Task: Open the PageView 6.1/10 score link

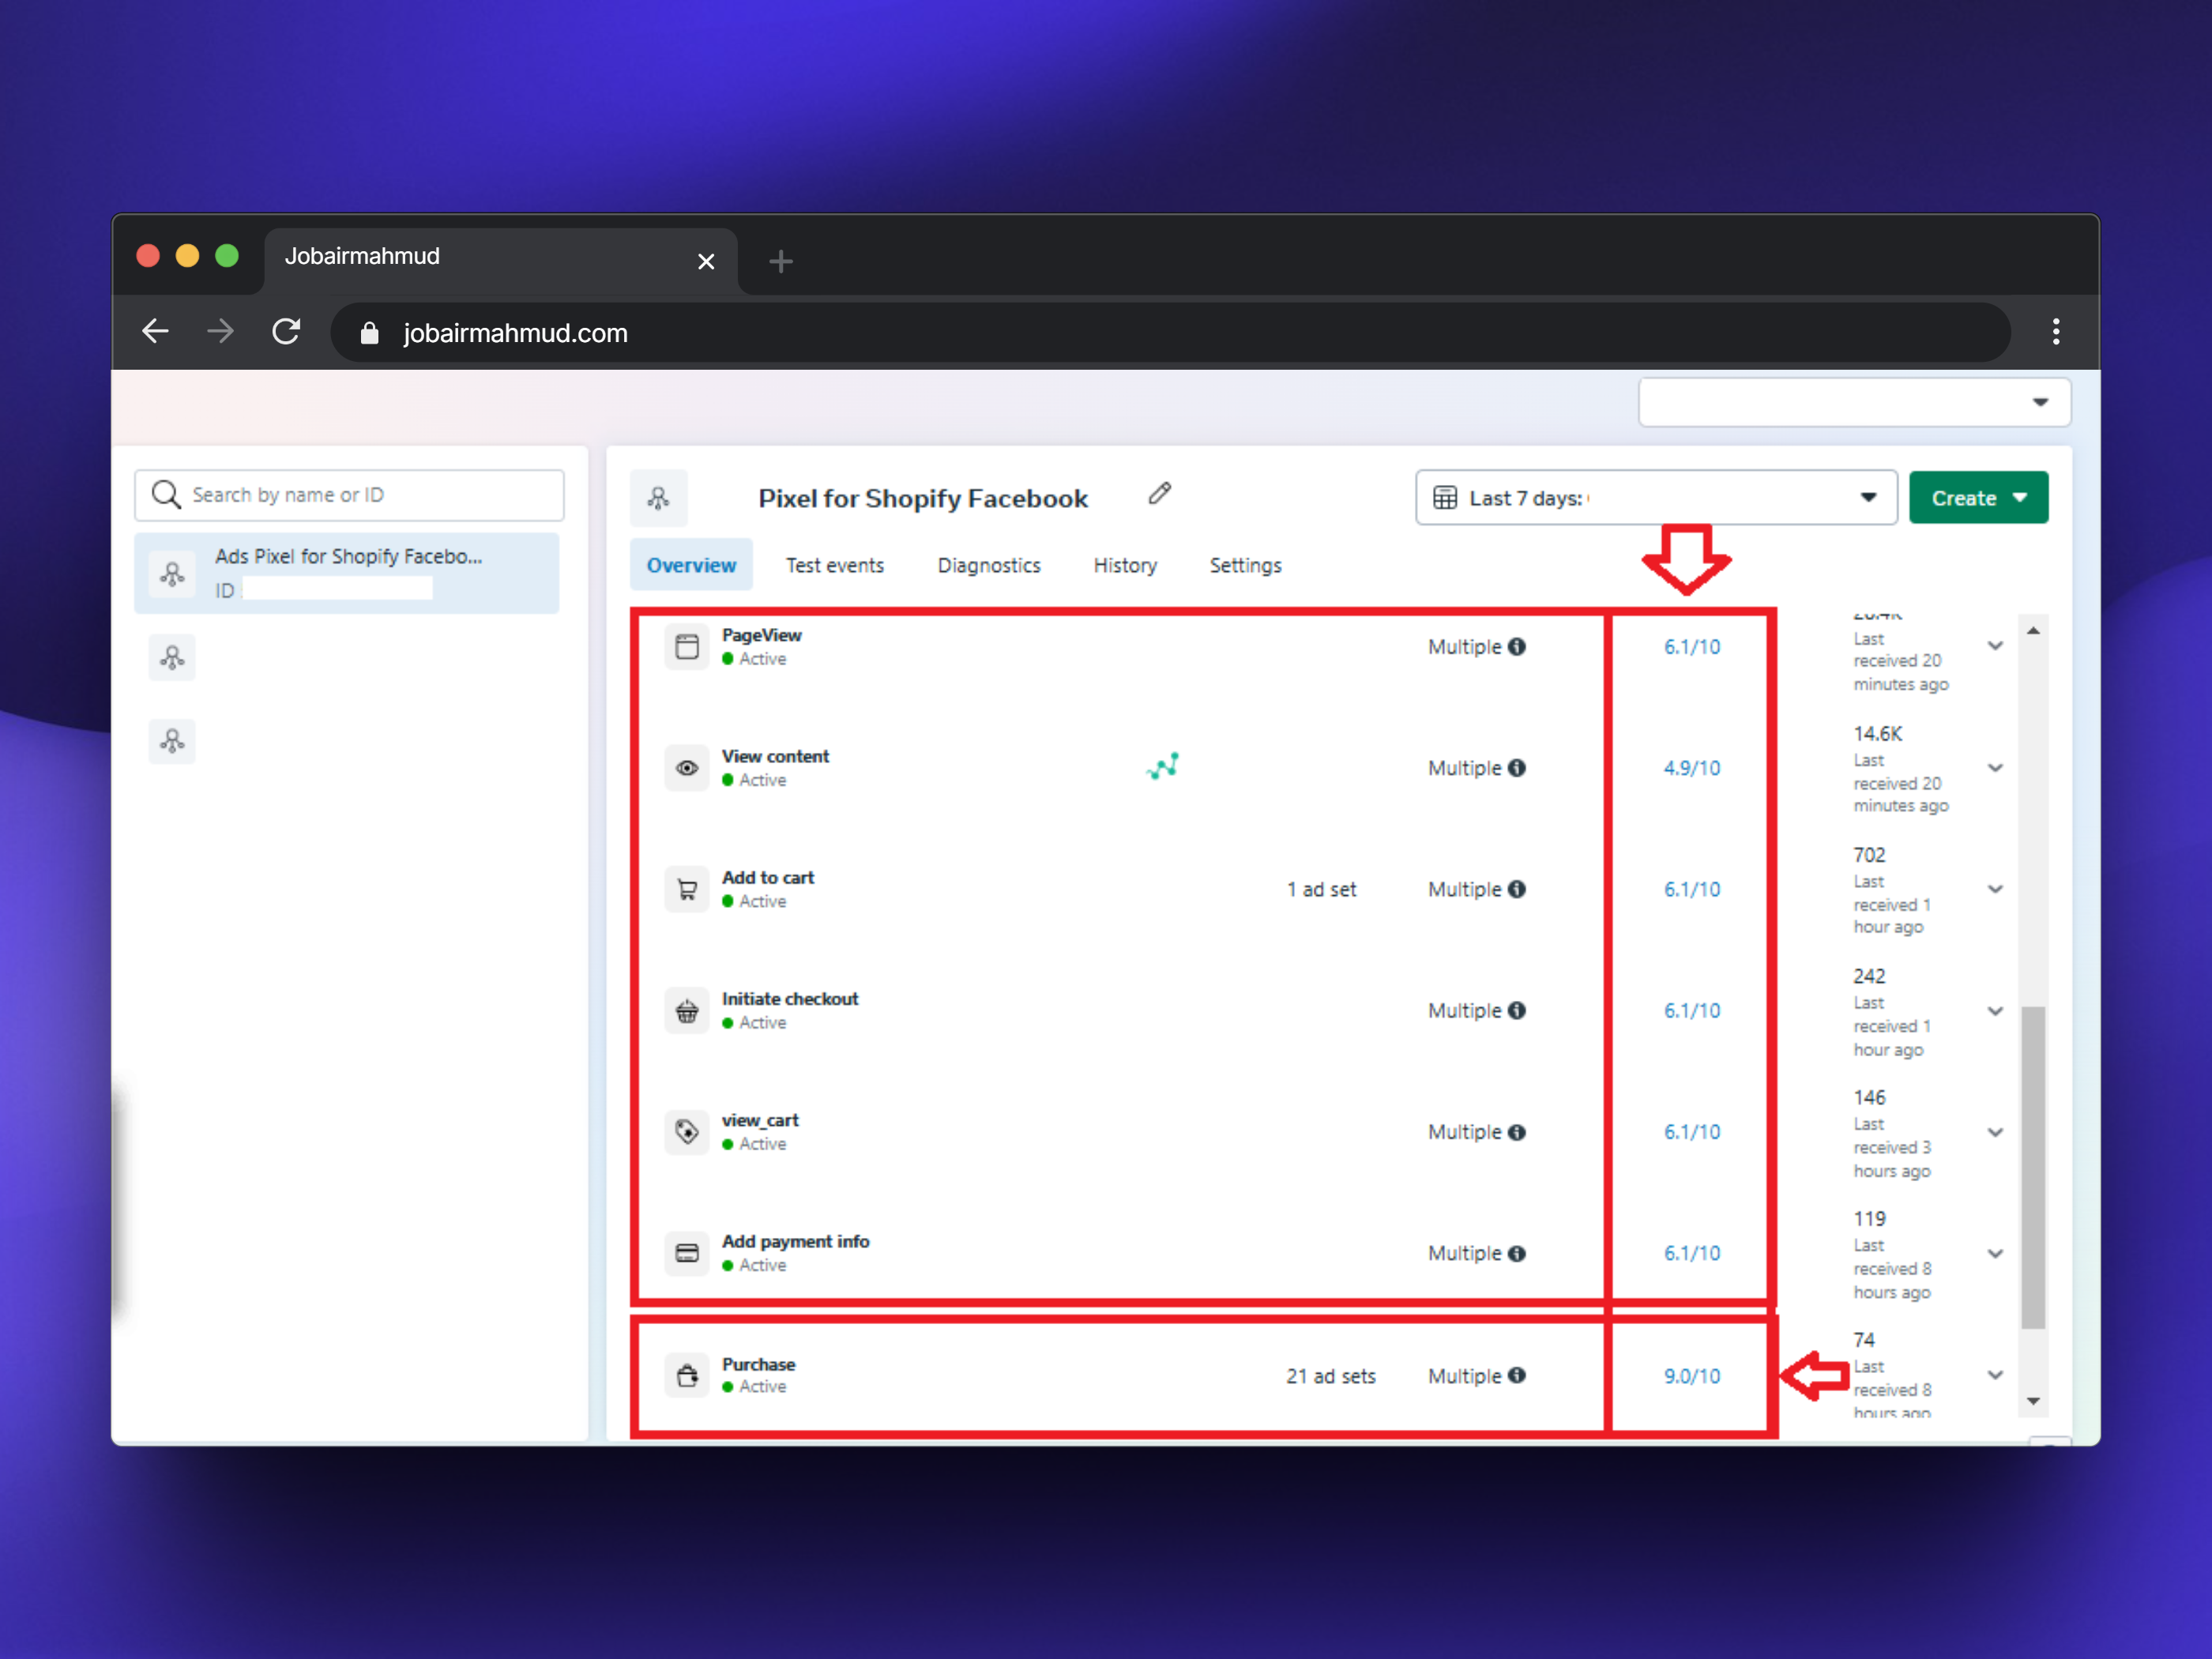Action: [1692, 647]
